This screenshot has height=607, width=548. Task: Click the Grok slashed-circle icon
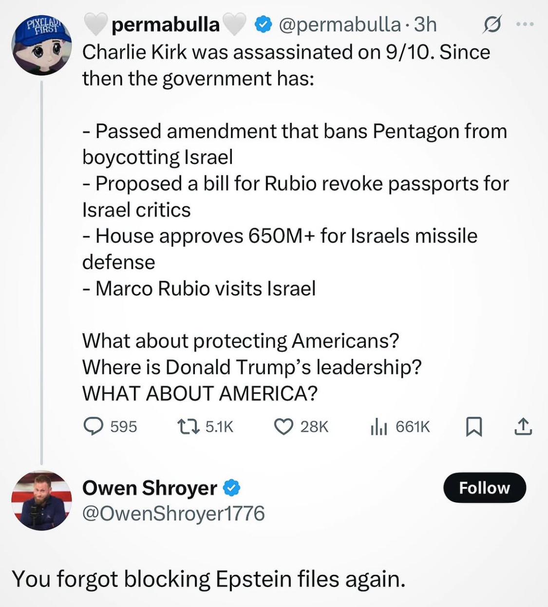click(491, 25)
